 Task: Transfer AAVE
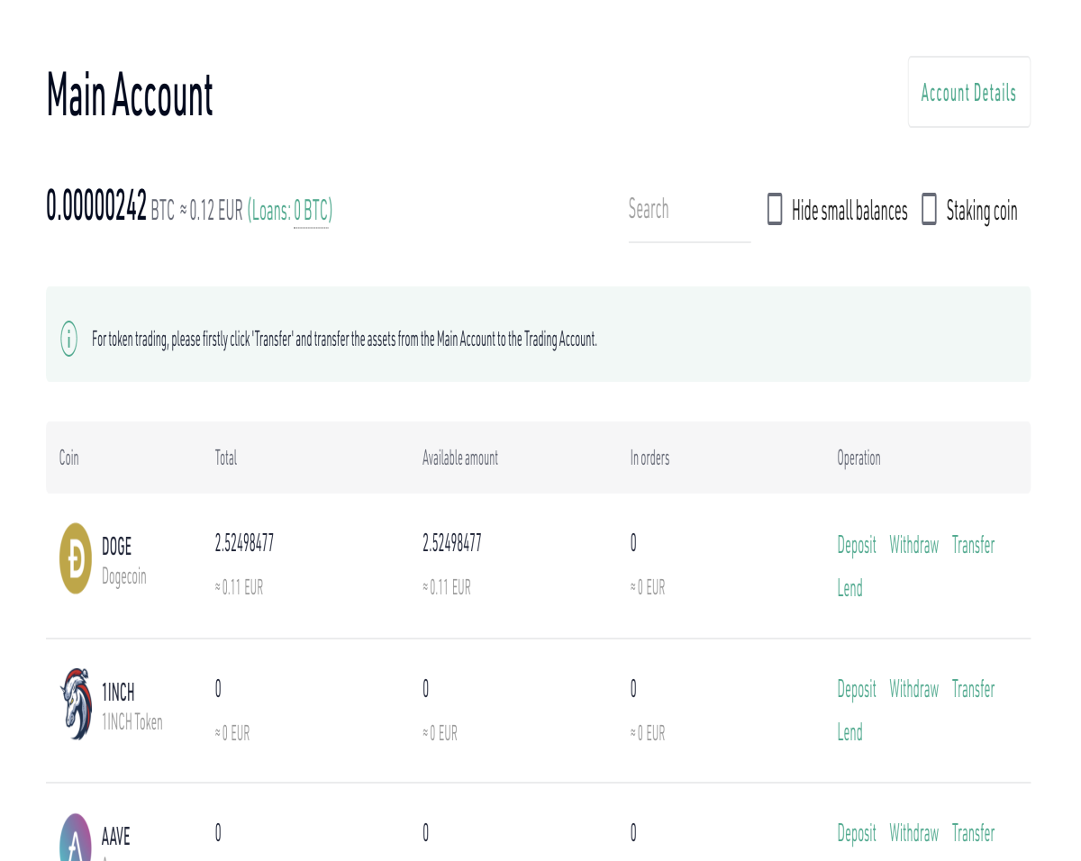point(973,833)
